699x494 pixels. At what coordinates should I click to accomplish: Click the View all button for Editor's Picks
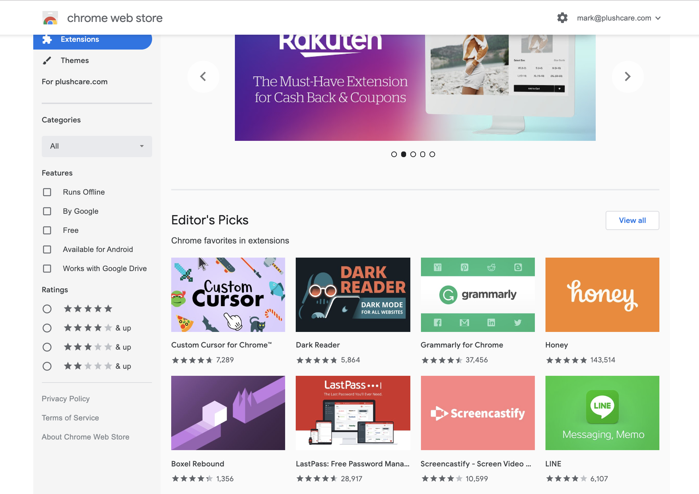(x=632, y=220)
